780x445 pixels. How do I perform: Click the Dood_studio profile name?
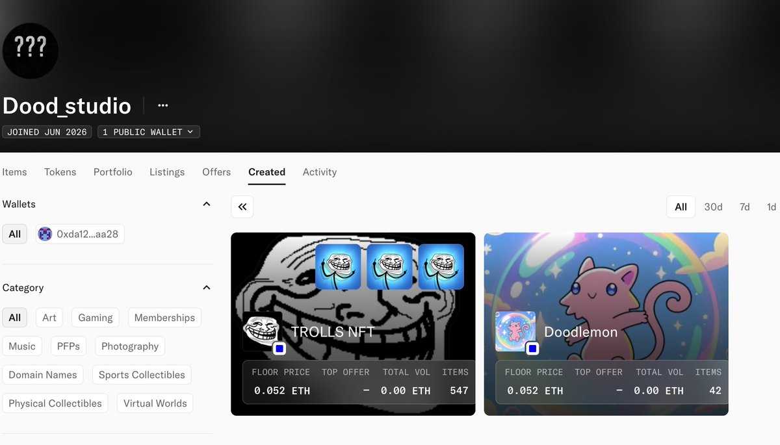[67, 105]
